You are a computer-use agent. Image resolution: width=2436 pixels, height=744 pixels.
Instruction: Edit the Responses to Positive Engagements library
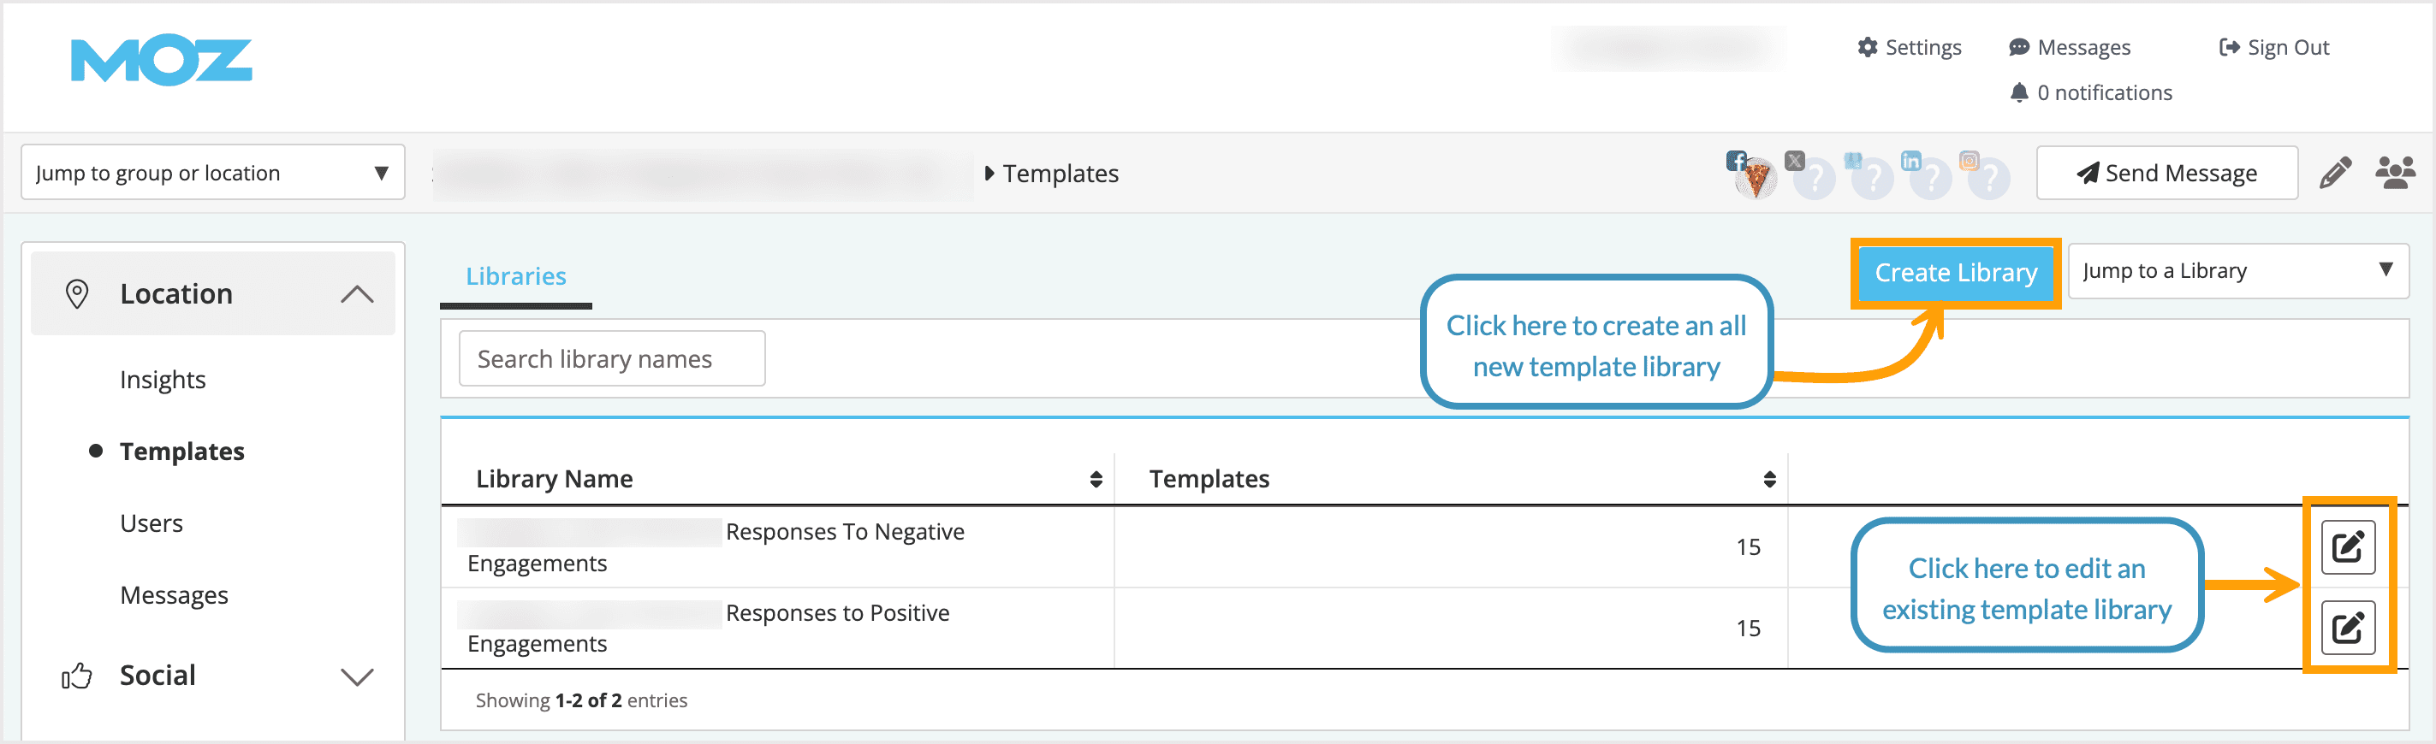pyautogui.click(x=2349, y=627)
